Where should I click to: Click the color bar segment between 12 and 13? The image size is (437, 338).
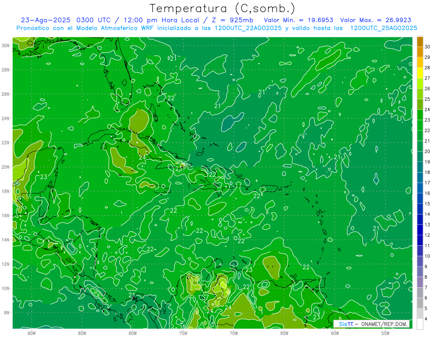(x=420, y=230)
